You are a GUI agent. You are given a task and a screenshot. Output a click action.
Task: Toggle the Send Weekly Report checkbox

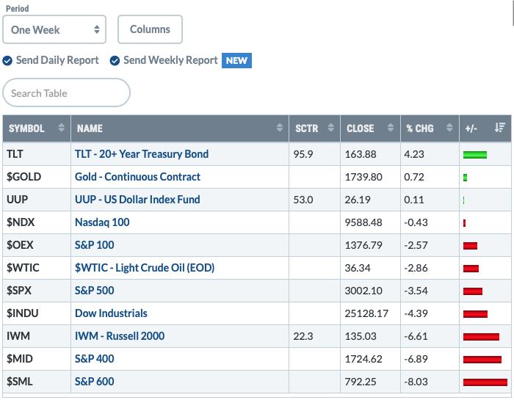click(x=115, y=61)
